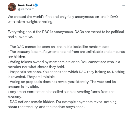Click 'member nor what shares they hold.' line
The width and height of the screenshot is (130, 114).
tap(36, 67)
